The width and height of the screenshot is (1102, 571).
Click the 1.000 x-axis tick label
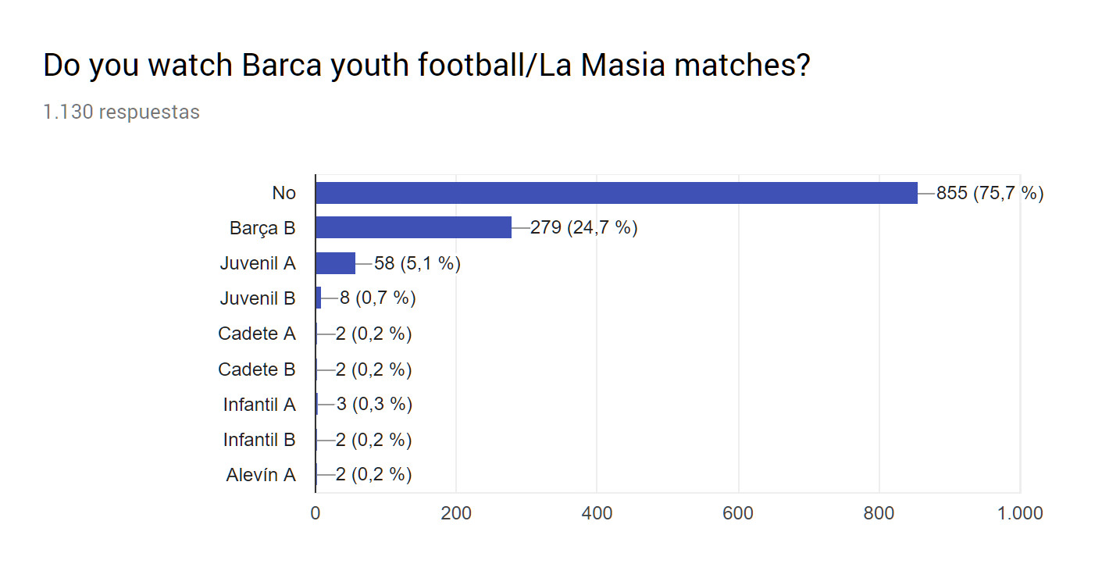[1020, 513]
